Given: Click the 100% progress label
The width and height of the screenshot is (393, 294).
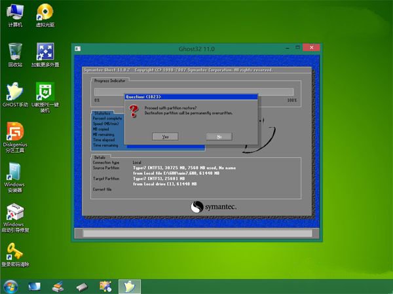Looking at the screenshot, I should pos(292,100).
